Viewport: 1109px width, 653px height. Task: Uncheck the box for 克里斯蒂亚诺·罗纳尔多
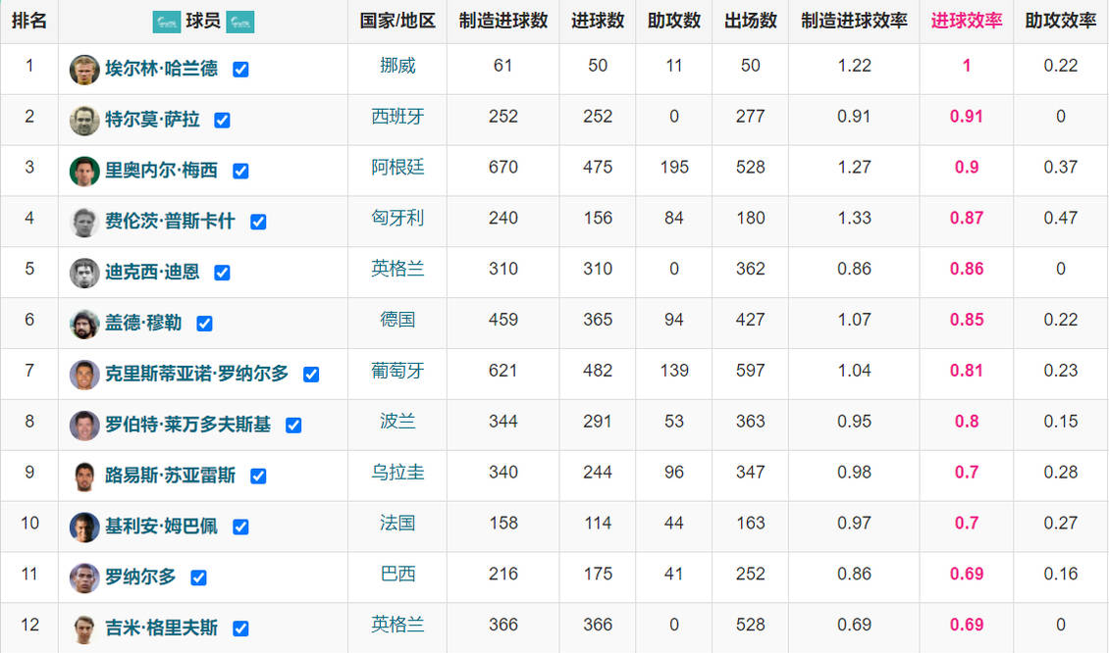click(311, 375)
